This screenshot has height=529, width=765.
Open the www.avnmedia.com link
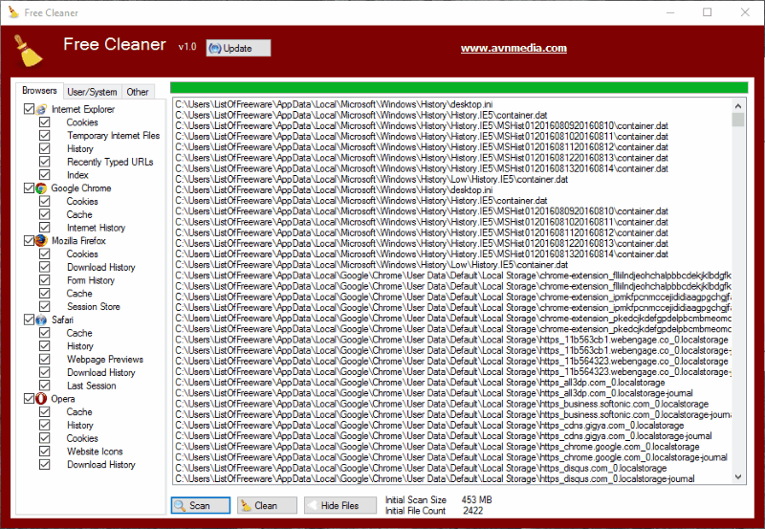pyautogui.click(x=514, y=48)
